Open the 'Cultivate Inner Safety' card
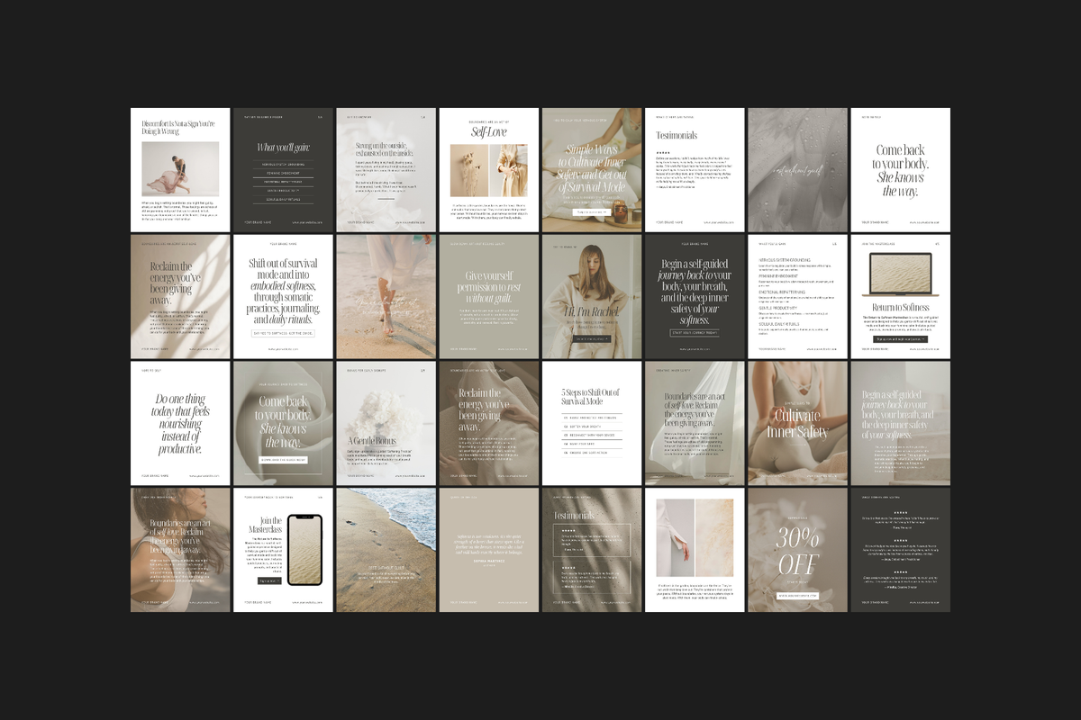 pyautogui.click(x=797, y=424)
